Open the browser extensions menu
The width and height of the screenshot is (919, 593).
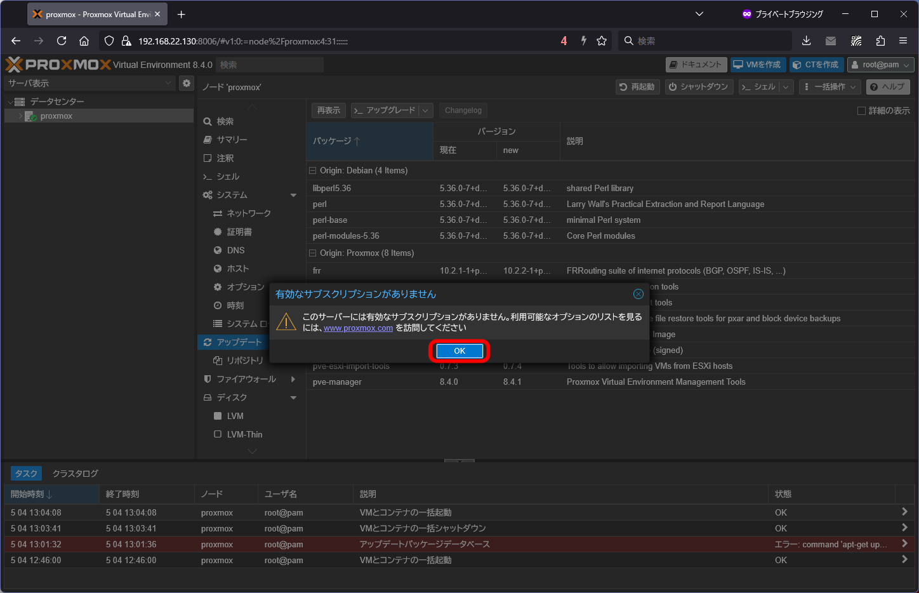click(x=880, y=41)
